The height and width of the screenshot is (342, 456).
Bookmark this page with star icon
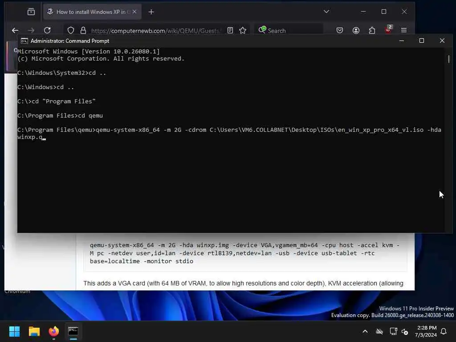[243, 30]
